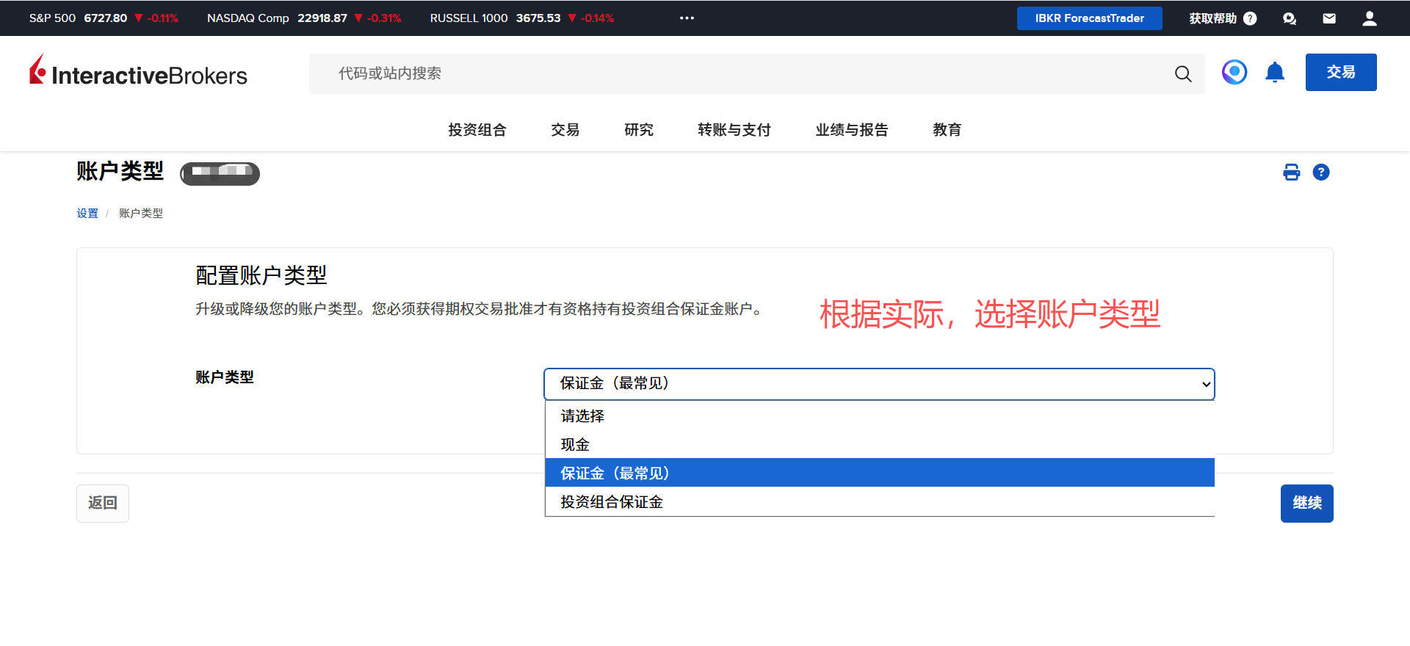Collapse the 账户类型 dropdown box
Viewport: 1410px width, 646px height.
(878, 384)
